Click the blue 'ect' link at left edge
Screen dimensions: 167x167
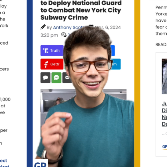pos(3,161)
